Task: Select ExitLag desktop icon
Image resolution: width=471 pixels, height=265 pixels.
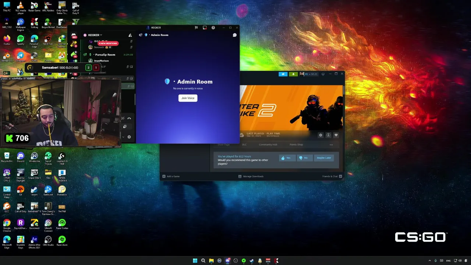Action: (34, 24)
